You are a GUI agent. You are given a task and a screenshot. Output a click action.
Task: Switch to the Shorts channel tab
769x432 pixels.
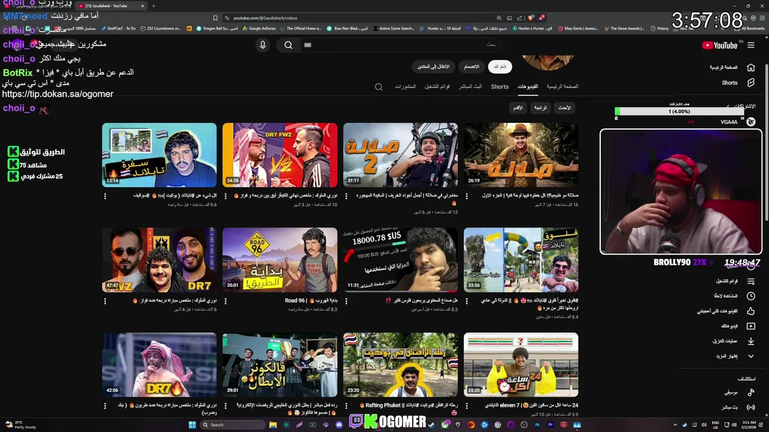[500, 86]
